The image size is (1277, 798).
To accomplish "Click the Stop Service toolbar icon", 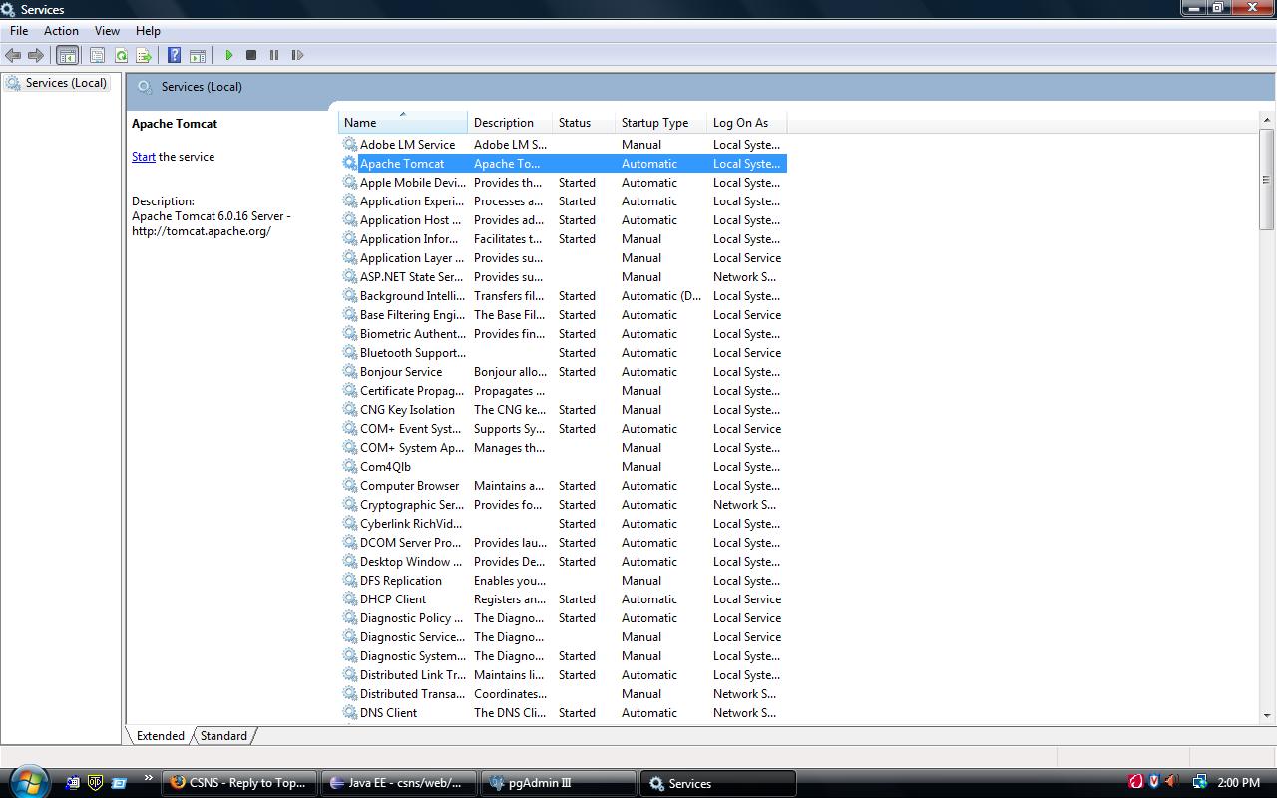I will click(x=251, y=55).
